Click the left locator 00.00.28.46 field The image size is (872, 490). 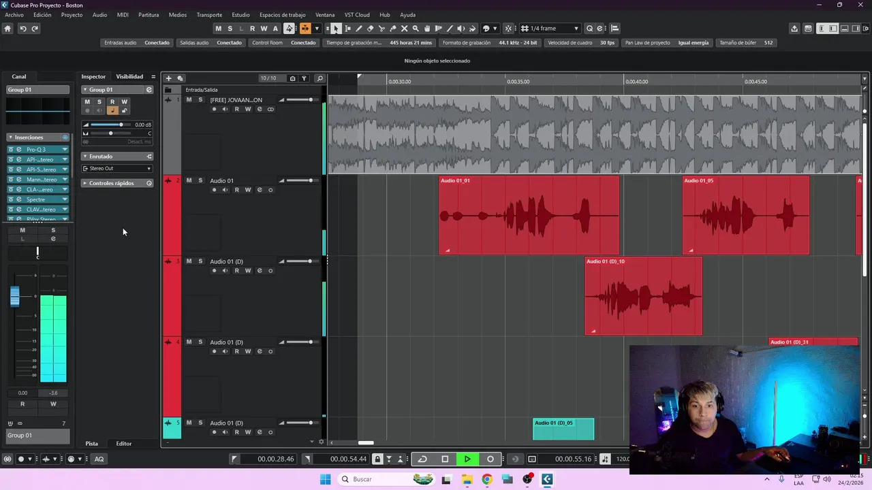click(x=269, y=459)
